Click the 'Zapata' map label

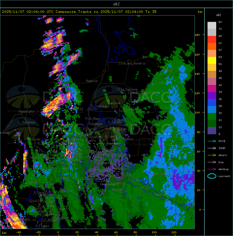pos(62,209)
